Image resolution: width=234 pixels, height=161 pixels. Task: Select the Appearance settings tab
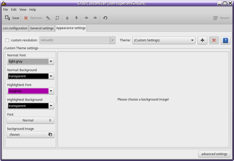point(71,28)
